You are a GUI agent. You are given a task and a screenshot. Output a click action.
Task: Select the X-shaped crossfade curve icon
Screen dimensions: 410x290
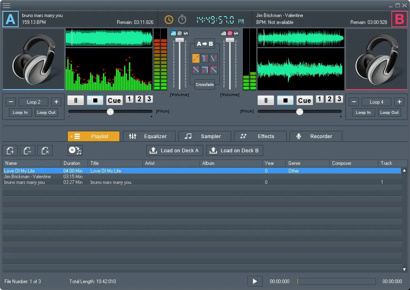pos(195,70)
